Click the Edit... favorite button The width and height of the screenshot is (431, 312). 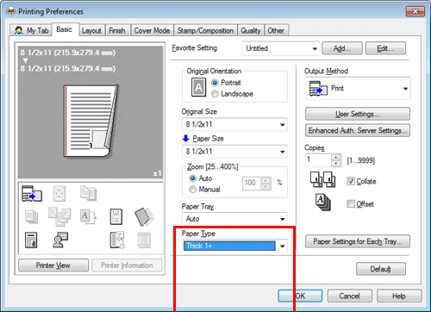[x=385, y=48]
